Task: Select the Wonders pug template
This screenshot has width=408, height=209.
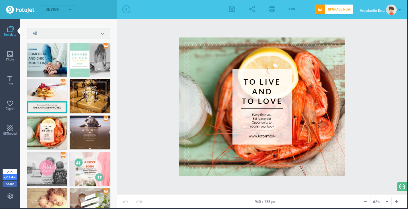Action: coord(90,133)
